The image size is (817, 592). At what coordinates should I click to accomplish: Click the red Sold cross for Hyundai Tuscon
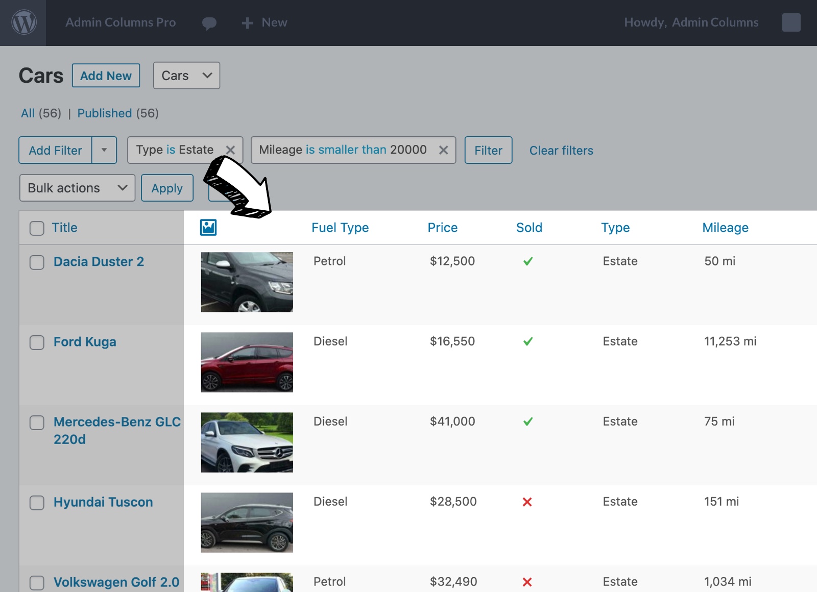[528, 502]
